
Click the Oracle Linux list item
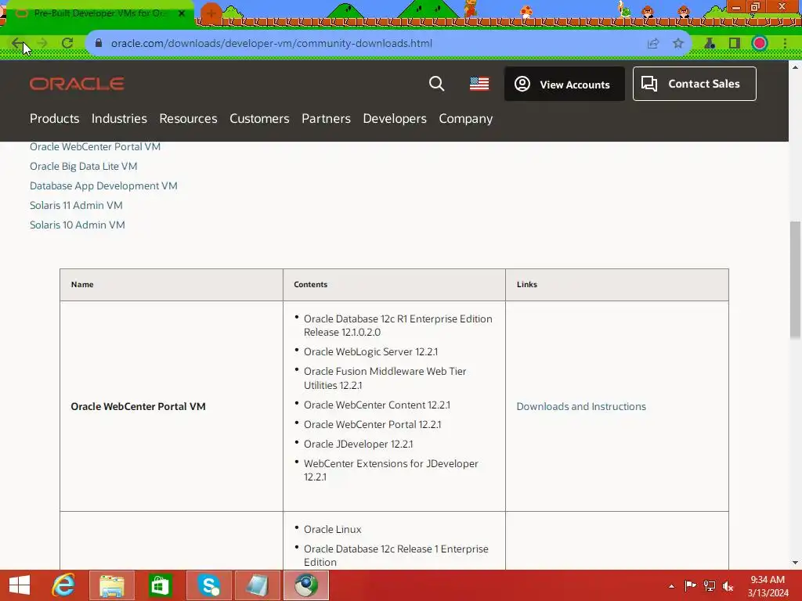coord(332,530)
